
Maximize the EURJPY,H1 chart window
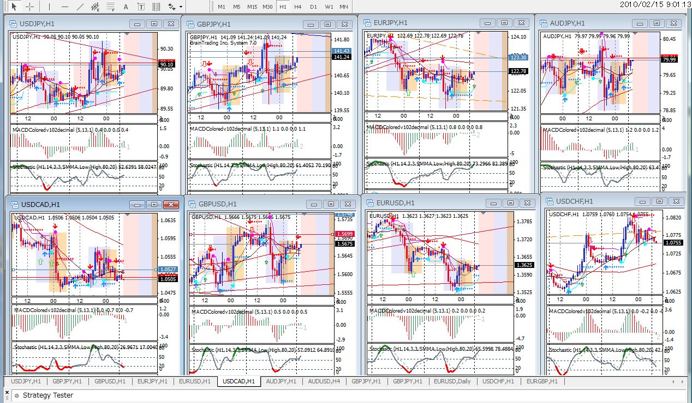coord(504,23)
